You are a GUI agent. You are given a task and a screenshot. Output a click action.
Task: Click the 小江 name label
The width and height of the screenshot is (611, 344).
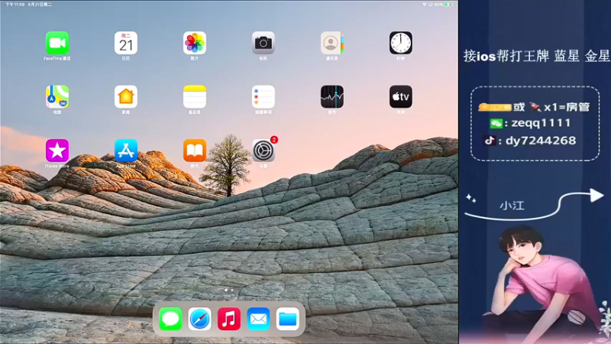pos(512,206)
